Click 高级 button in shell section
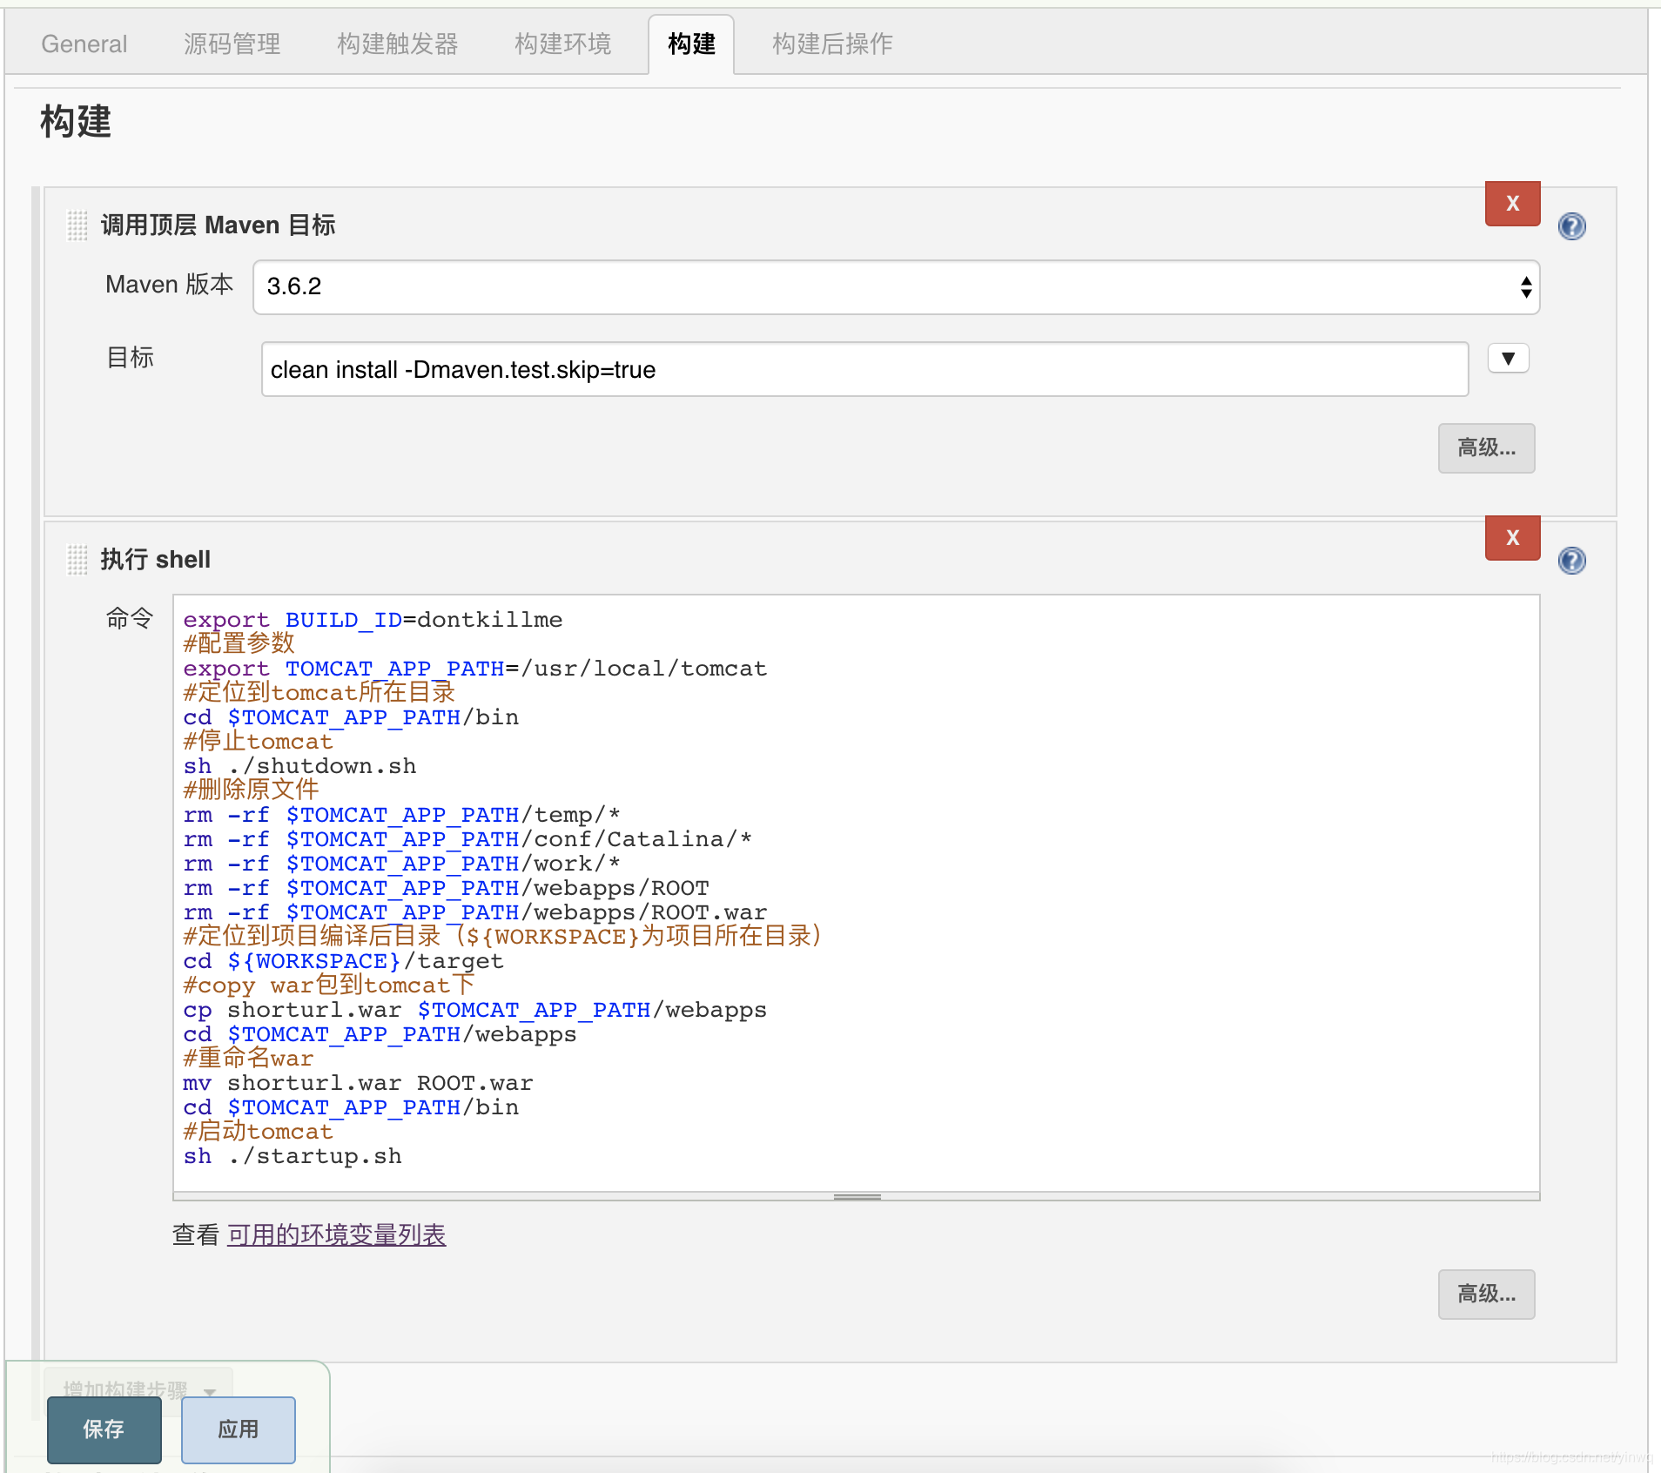The image size is (1661, 1473). (x=1486, y=1295)
